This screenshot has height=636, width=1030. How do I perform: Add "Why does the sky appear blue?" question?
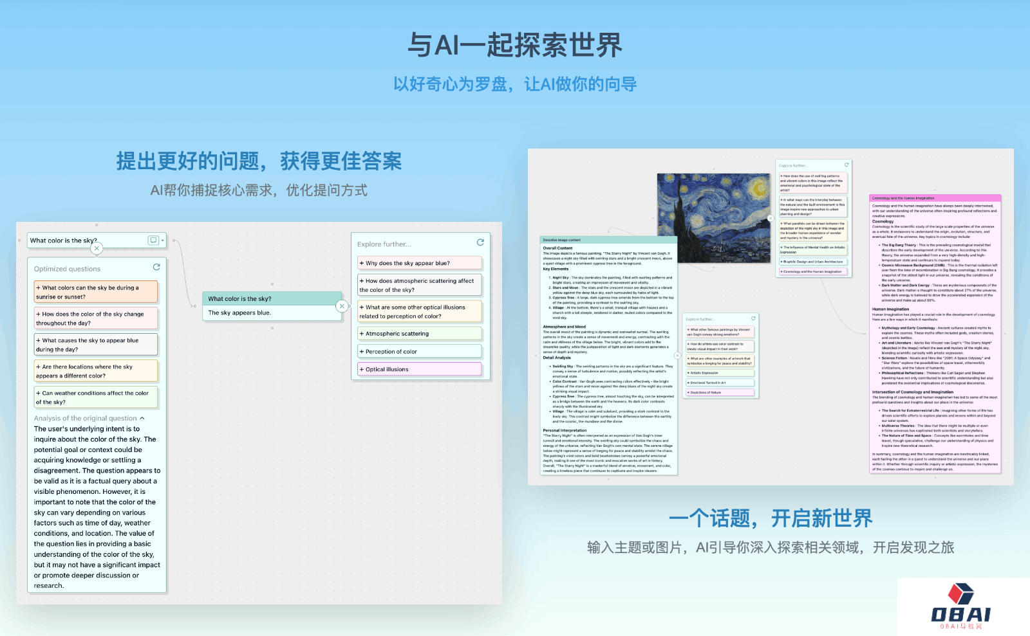[x=420, y=263]
